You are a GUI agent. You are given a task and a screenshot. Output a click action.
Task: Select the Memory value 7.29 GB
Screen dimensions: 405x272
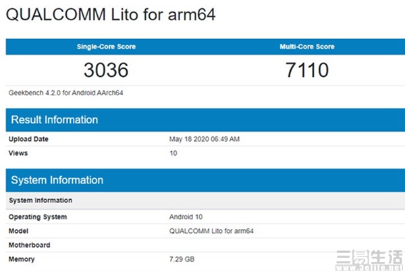[182, 259]
